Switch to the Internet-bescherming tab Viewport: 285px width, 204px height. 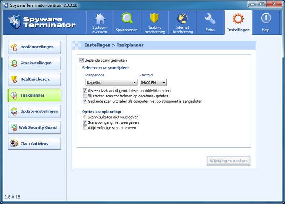182,23
